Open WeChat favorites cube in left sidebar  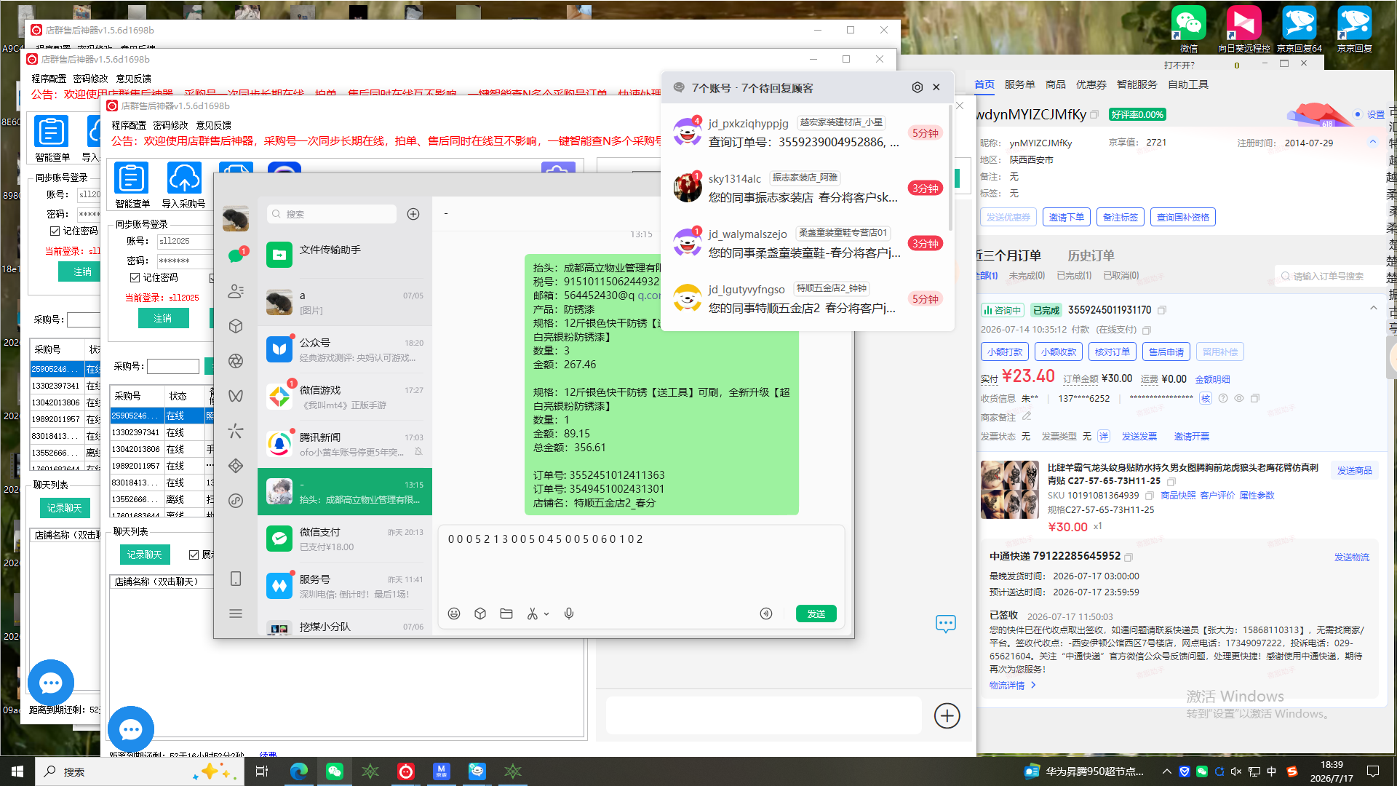pyautogui.click(x=235, y=326)
